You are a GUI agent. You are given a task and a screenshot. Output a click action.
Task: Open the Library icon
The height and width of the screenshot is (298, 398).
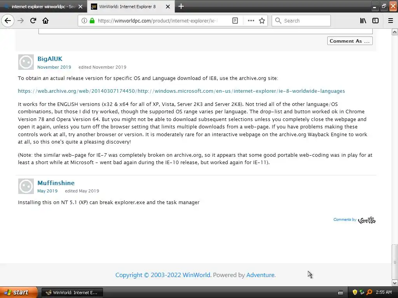pyautogui.click(x=363, y=21)
